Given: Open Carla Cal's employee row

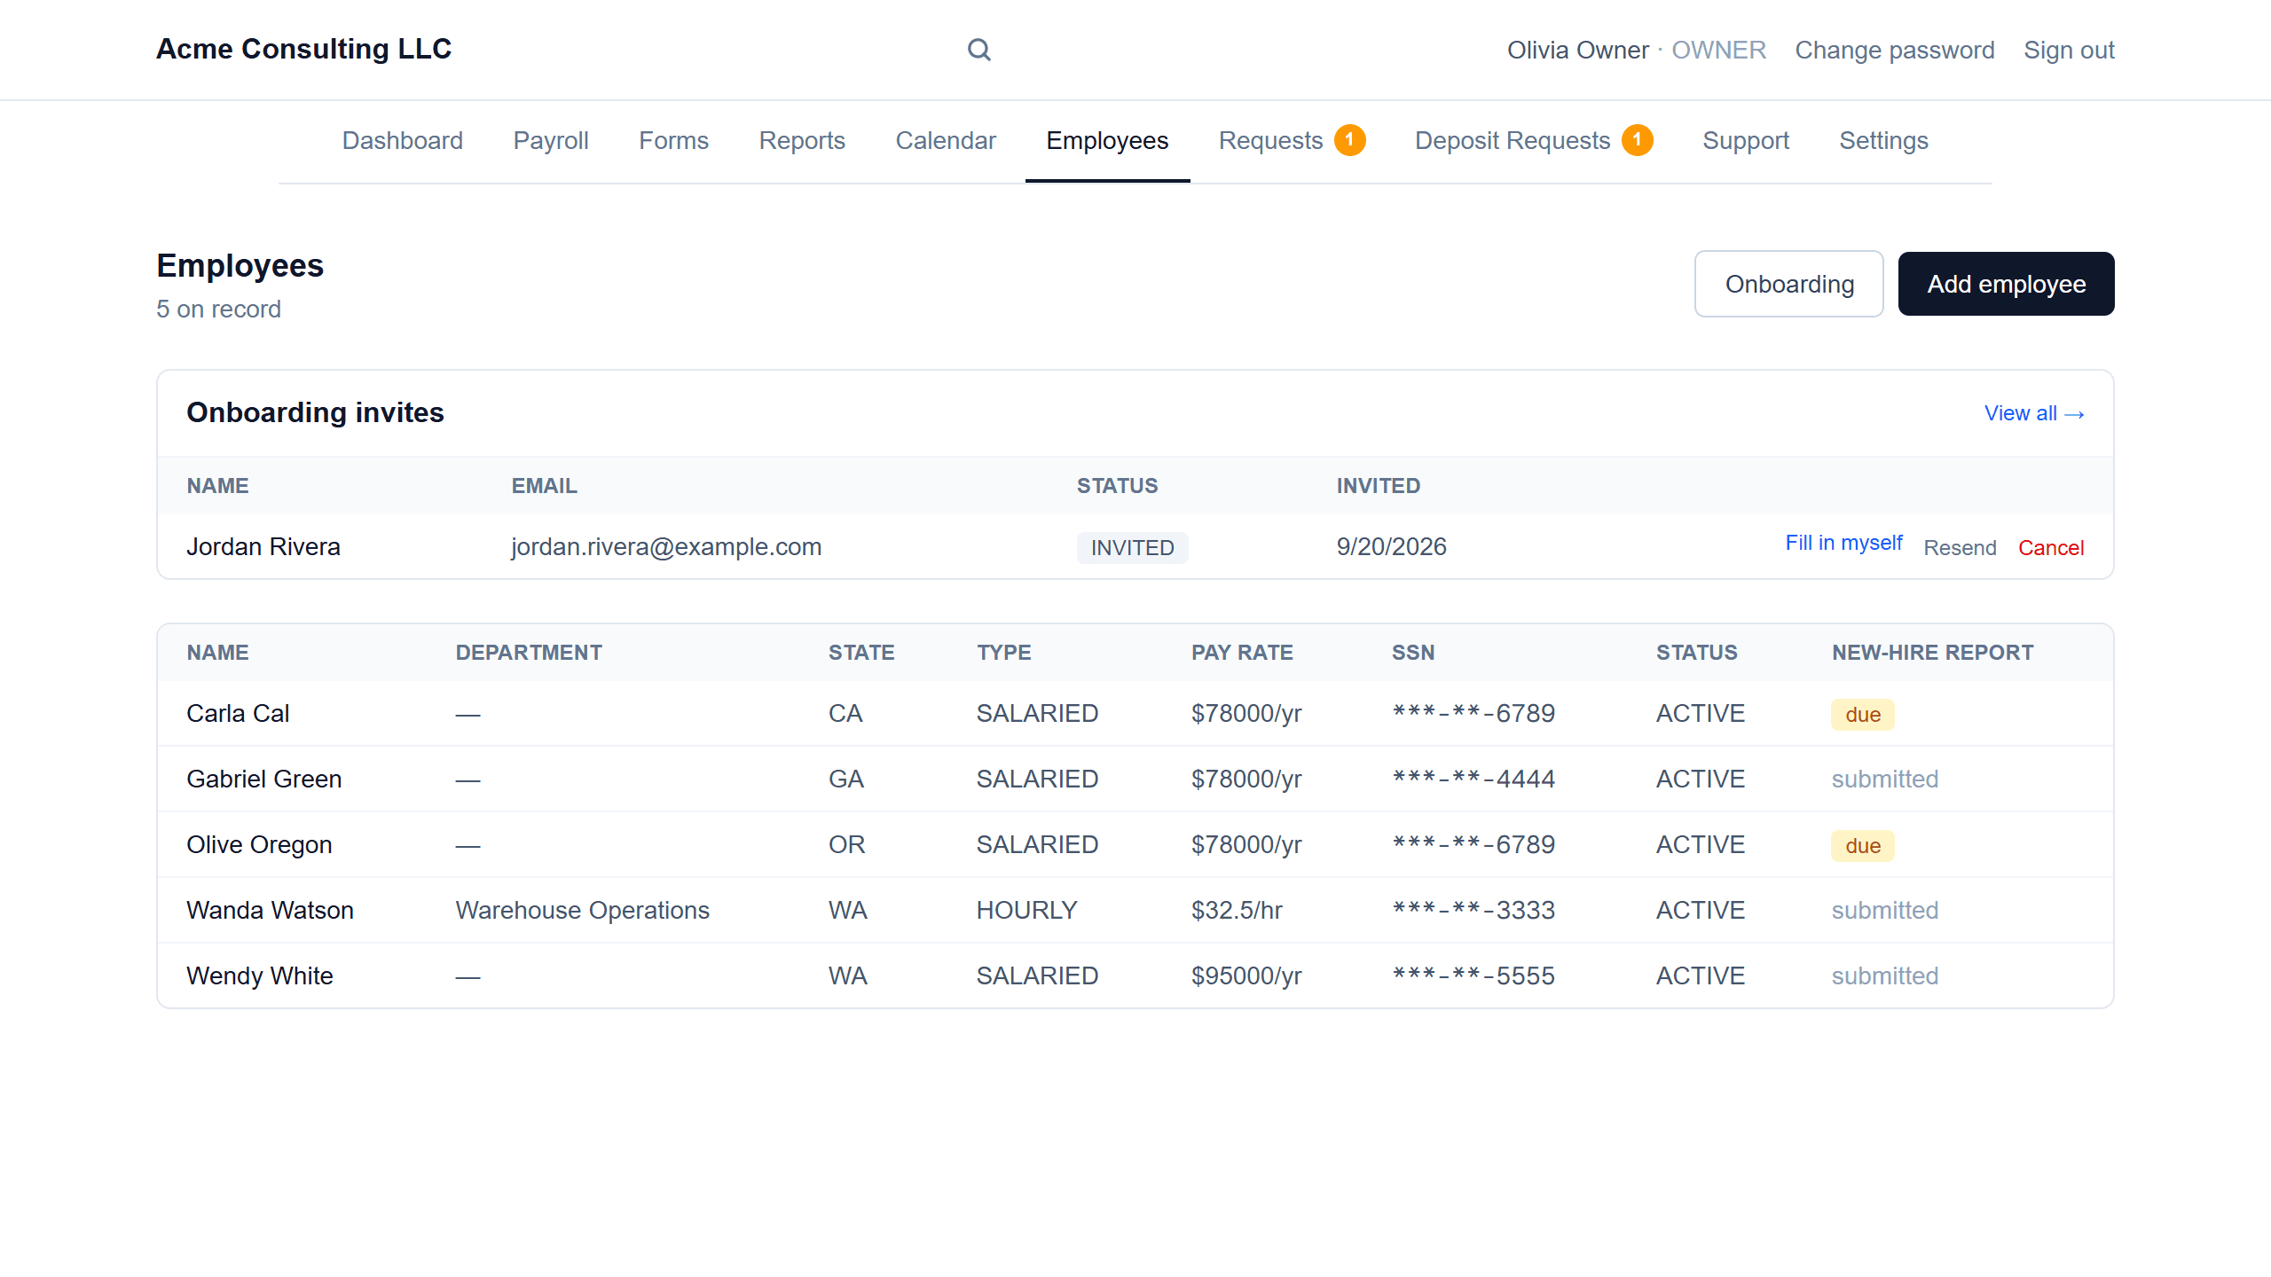Looking at the screenshot, I should click(1135, 714).
